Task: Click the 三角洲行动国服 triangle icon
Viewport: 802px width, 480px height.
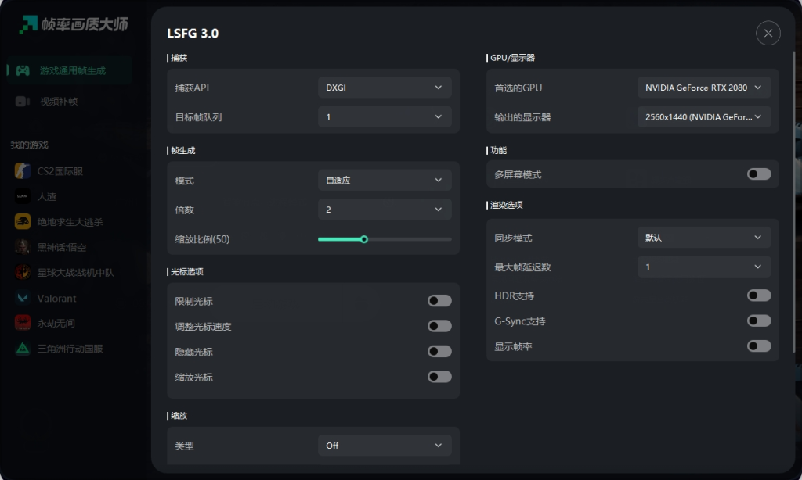Action: (23, 349)
